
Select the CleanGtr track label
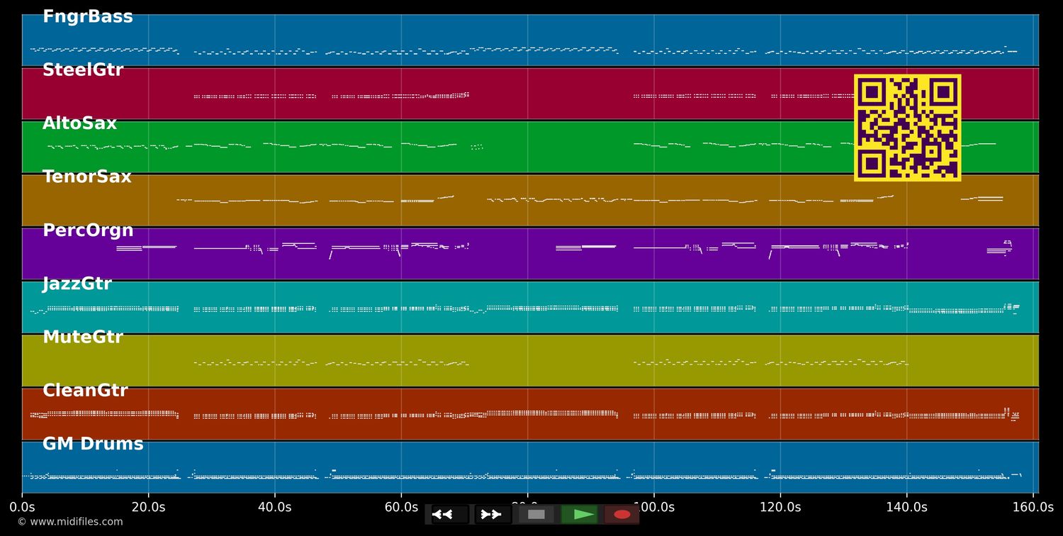click(85, 391)
